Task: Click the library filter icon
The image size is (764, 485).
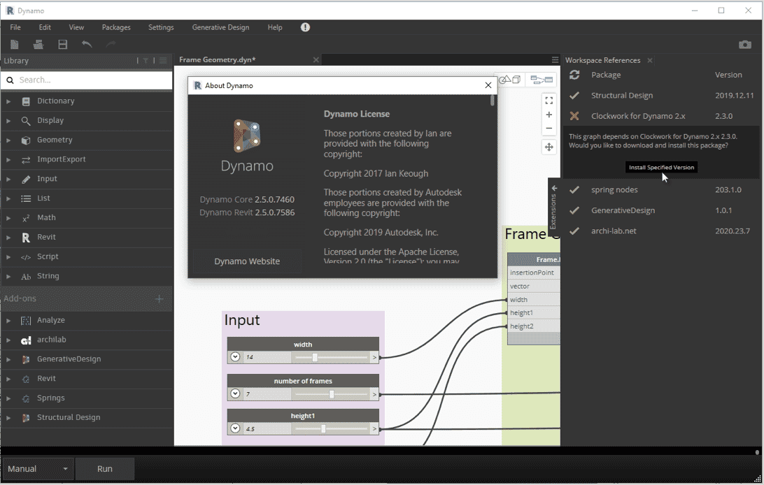Action: pos(146,61)
